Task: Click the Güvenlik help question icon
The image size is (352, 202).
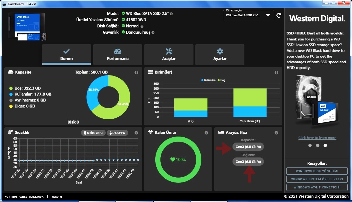Action: [x=153, y=33]
